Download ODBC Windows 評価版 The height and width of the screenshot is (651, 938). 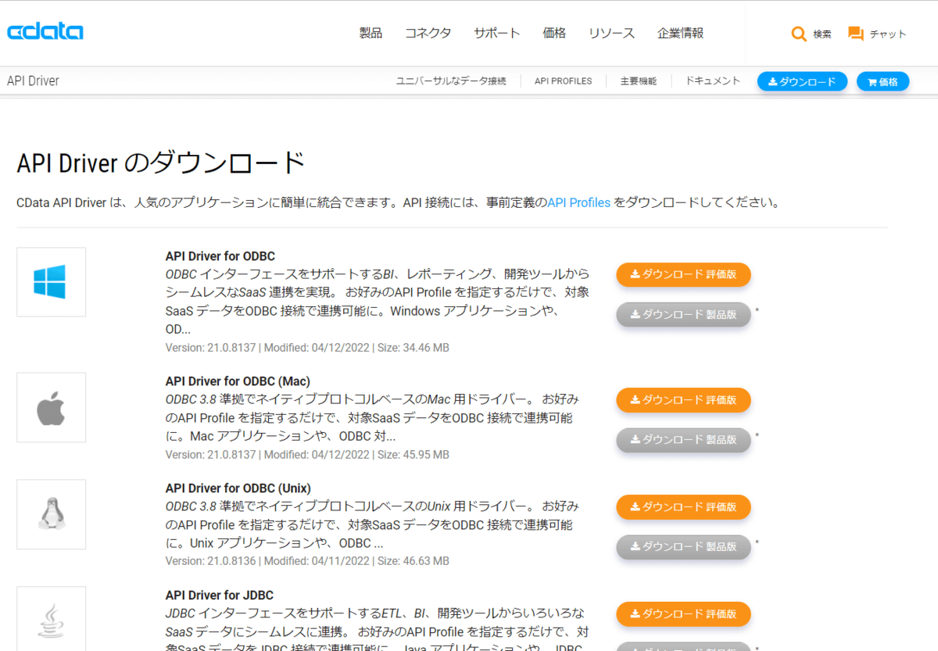(x=683, y=274)
